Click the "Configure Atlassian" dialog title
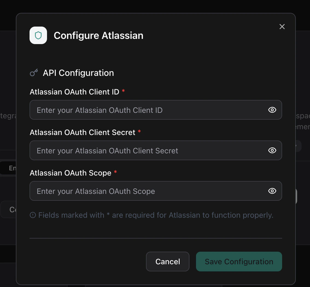 pos(98,36)
